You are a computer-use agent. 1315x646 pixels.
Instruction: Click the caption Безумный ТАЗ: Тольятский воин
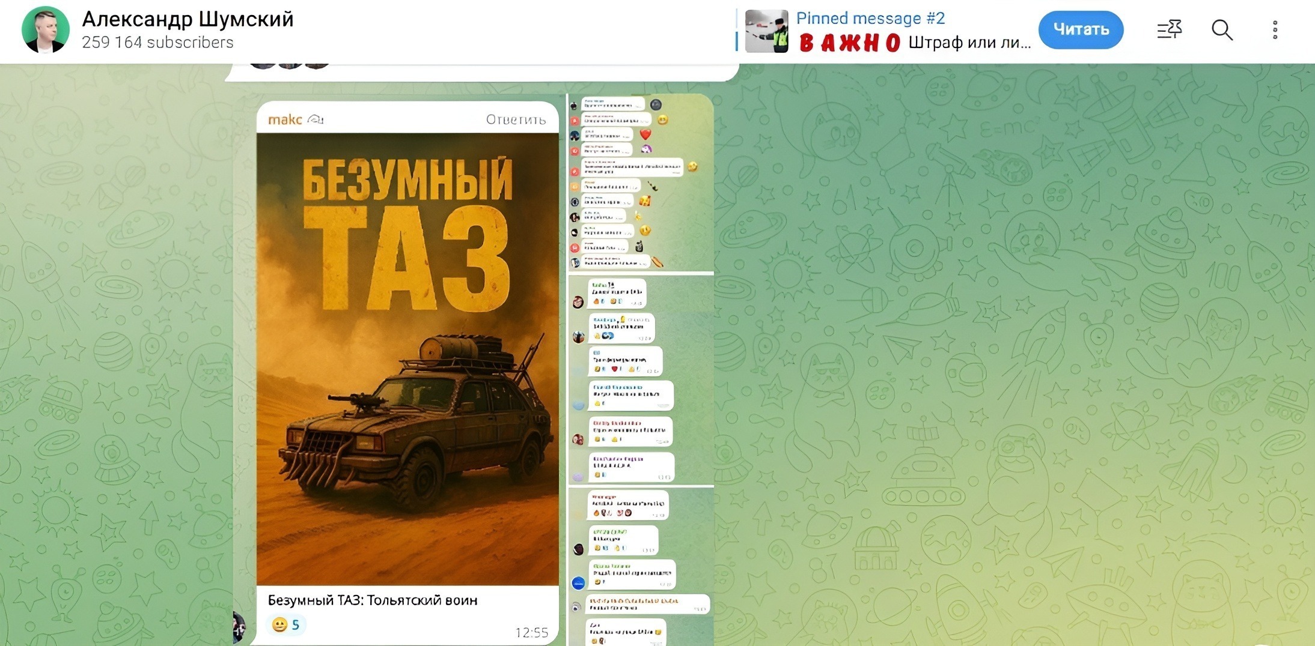373,600
